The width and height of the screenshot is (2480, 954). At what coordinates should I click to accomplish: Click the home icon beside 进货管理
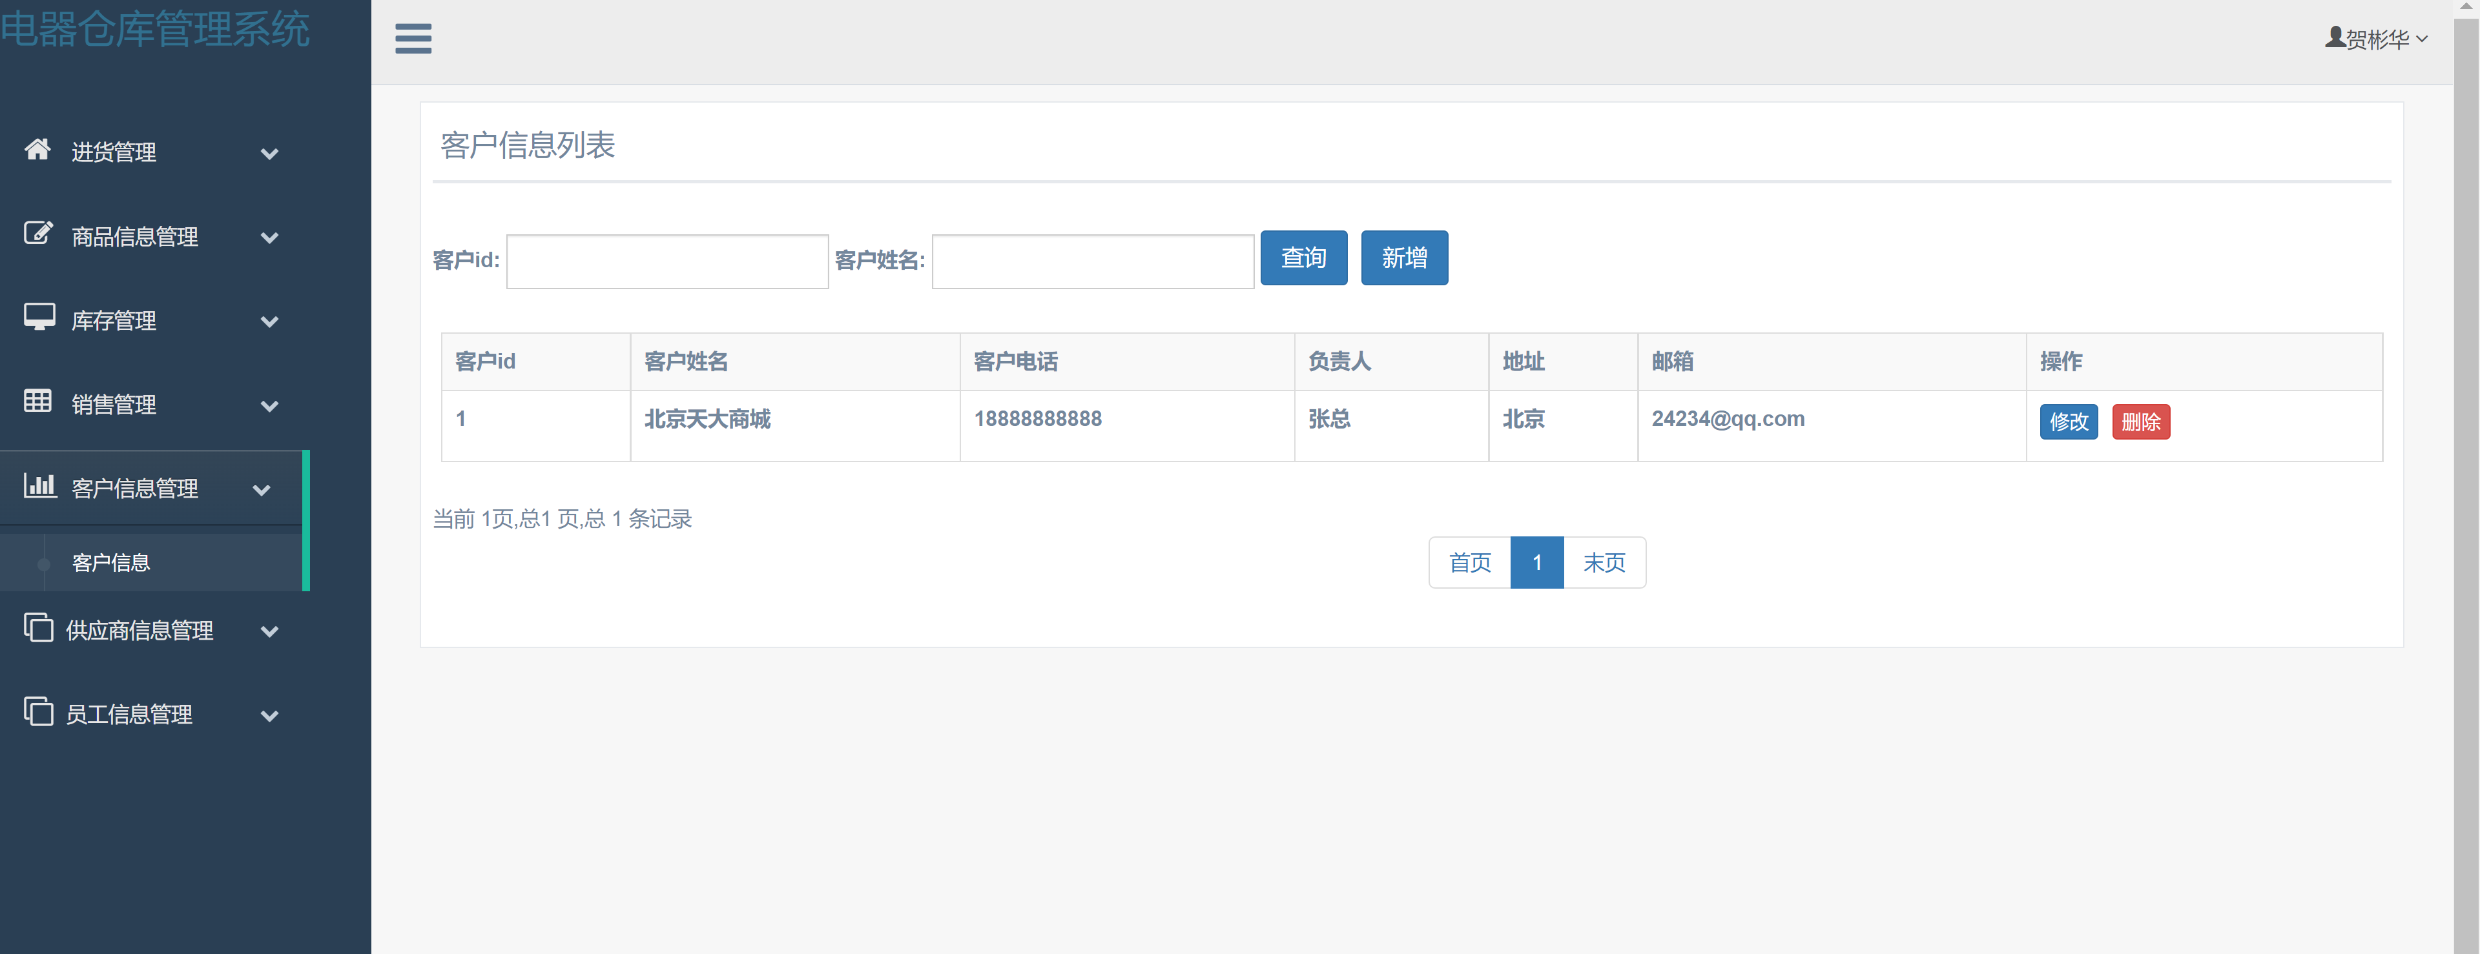[37, 149]
